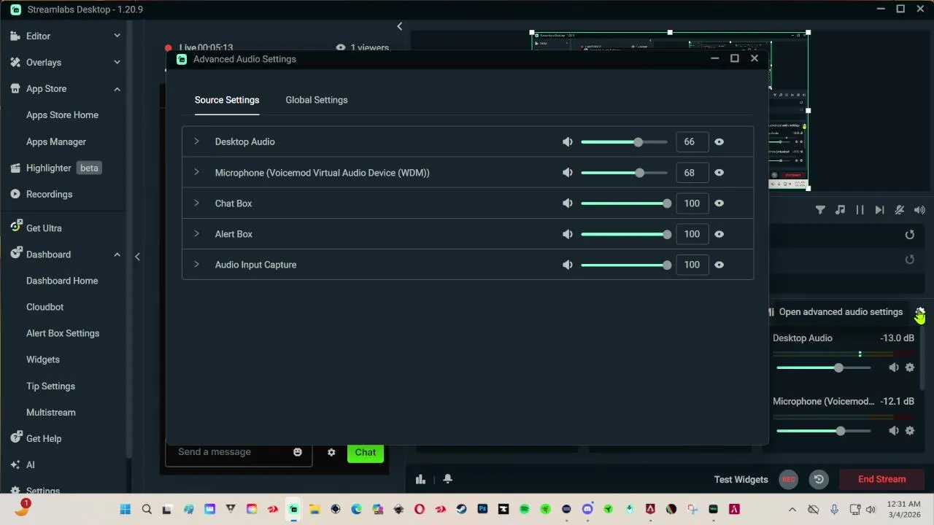Mute the Microphone (Voicemod) source in Advanced Audio Settings
Image resolution: width=934 pixels, height=525 pixels.
(568, 173)
